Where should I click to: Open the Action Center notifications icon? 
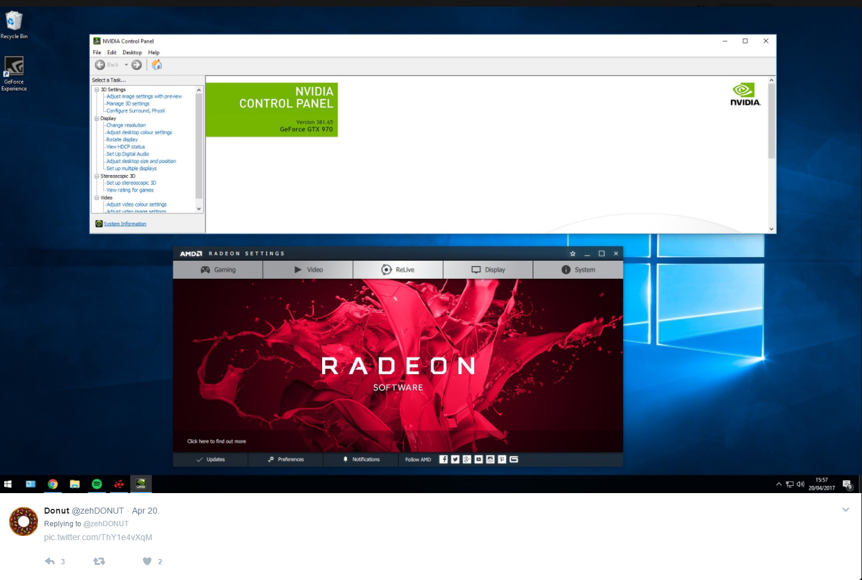click(848, 484)
